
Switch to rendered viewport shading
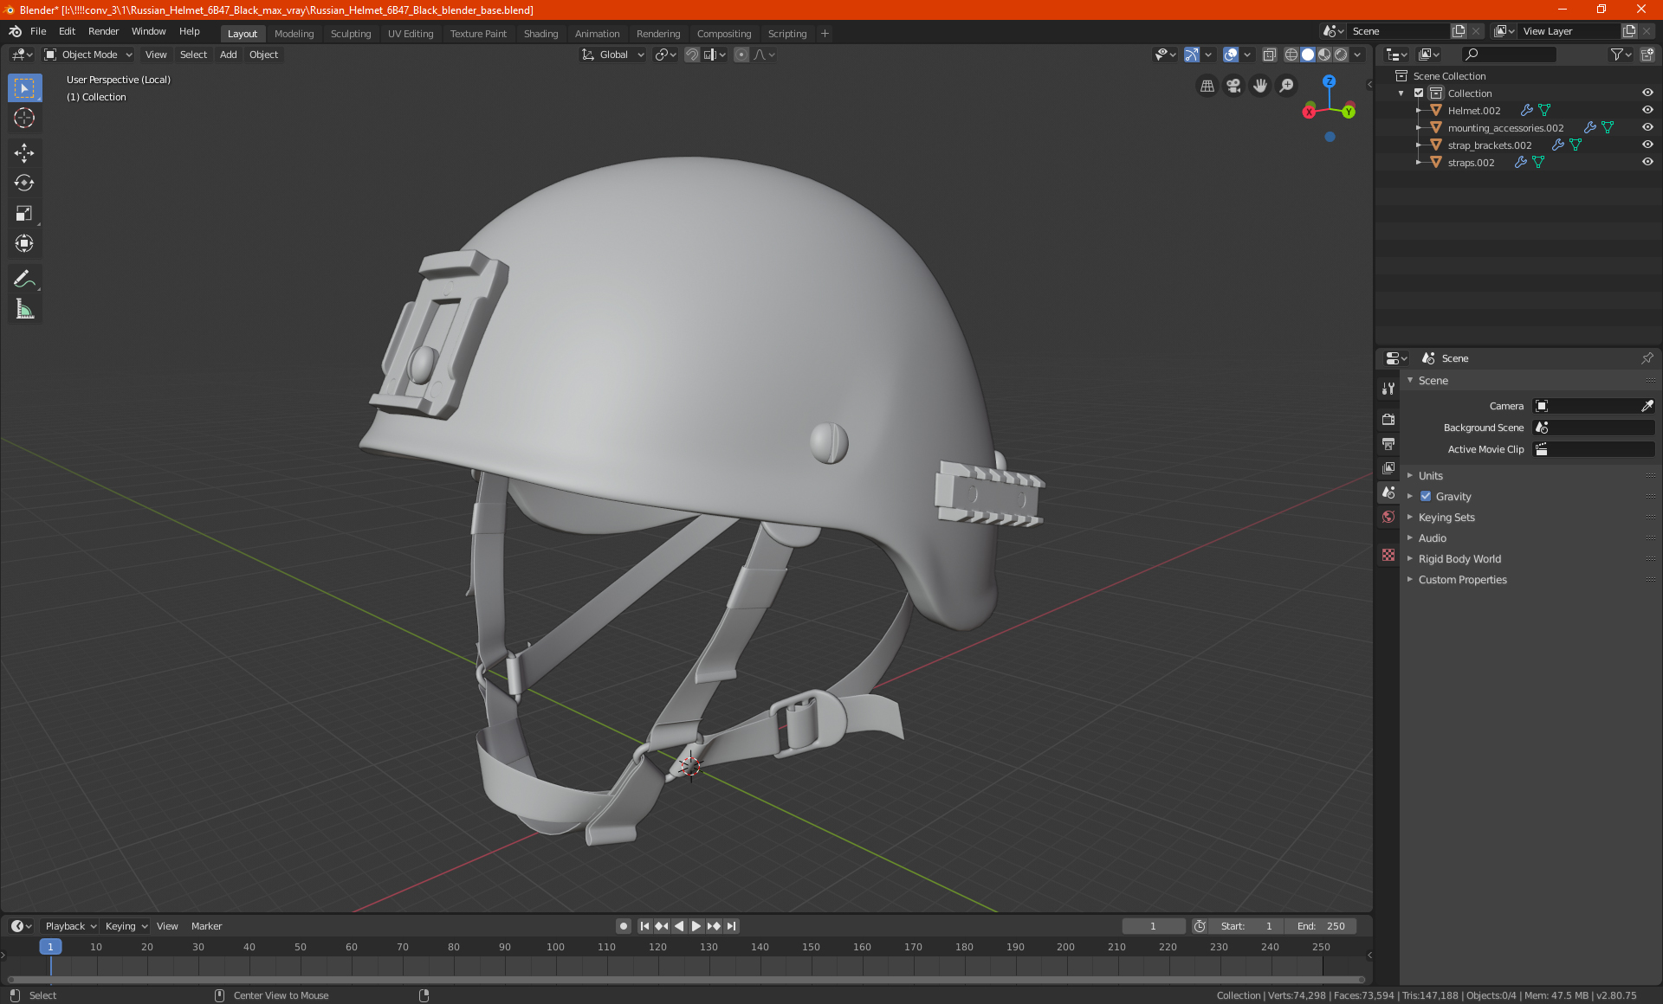pos(1341,55)
